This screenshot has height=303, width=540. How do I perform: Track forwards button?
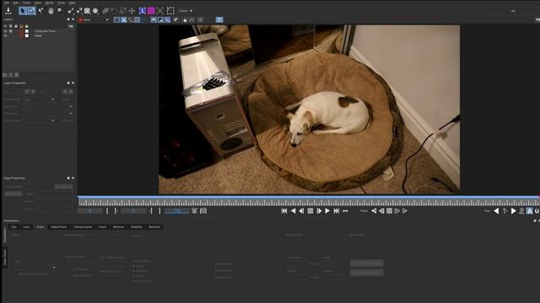405,211
